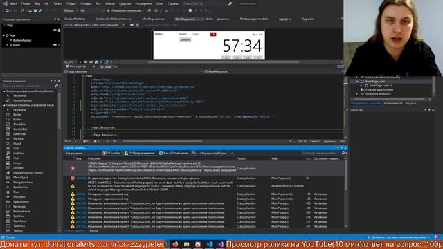The height and width of the screenshot is (249, 443).
Task: Select the MediaTransportControls item in toolbox
Action: (28, 172)
